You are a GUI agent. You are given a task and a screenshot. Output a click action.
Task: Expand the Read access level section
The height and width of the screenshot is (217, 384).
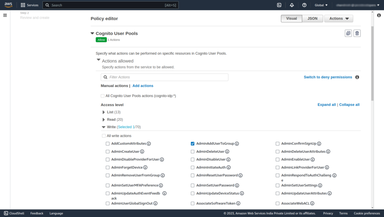tap(104, 119)
